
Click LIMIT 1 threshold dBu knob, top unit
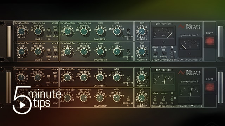click(21, 31)
